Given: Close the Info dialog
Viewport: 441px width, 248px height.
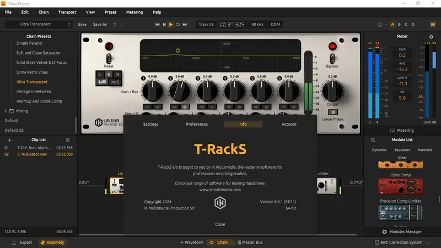Looking at the screenshot, I should 220,224.
